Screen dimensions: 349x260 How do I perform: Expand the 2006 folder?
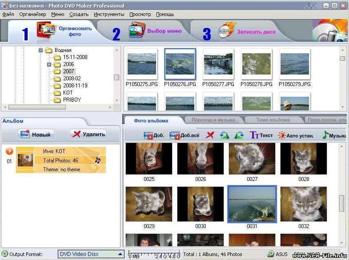pyautogui.click(x=49, y=65)
